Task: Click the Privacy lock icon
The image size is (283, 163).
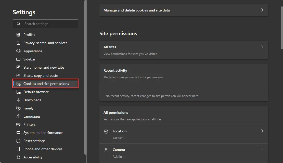Action: coord(18,43)
